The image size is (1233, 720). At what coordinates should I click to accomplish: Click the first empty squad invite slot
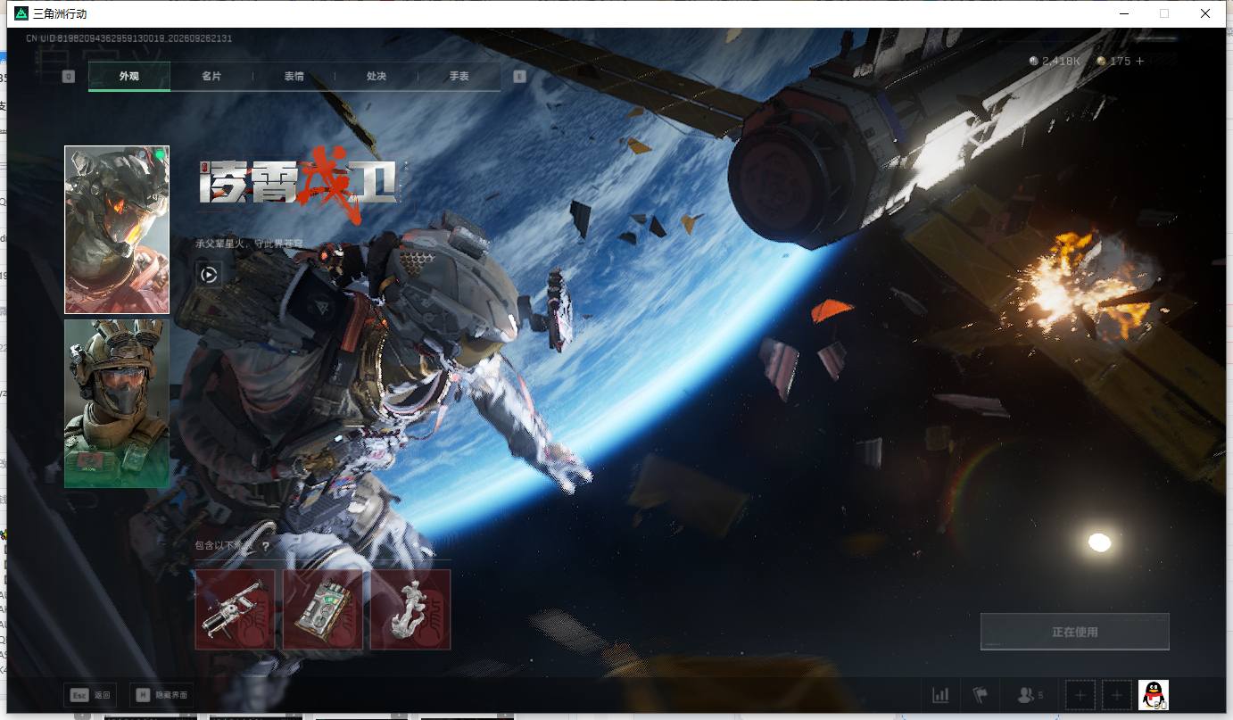tap(1080, 695)
